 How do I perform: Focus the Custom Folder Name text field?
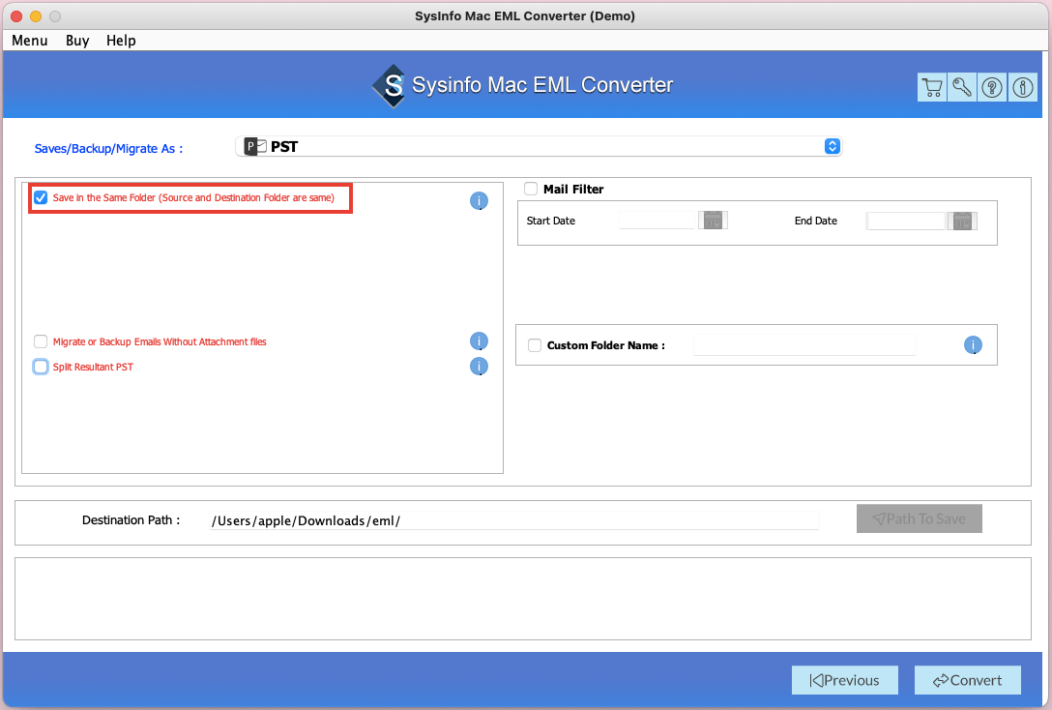click(804, 345)
